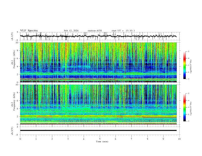Click the time axis tick label "10"
Image resolution: width=202 pixels, height=156 pixels.
coord(179,139)
